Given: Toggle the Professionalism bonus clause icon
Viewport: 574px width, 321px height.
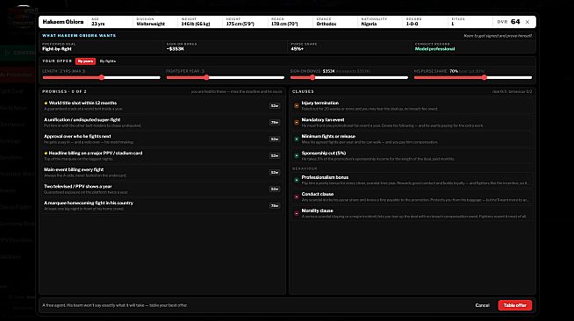Looking at the screenshot, I should pyautogui.click(x=297, y=180).
